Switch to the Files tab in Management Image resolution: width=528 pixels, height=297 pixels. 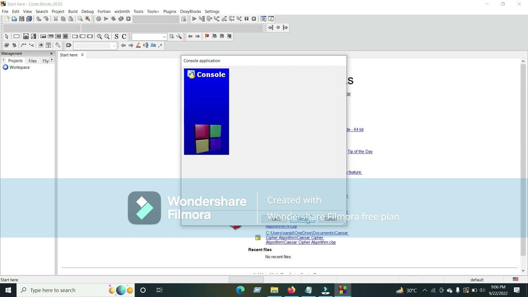33,61
